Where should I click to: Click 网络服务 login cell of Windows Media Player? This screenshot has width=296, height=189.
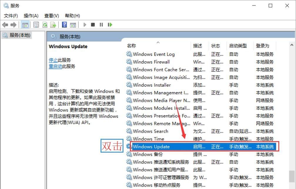265,100
